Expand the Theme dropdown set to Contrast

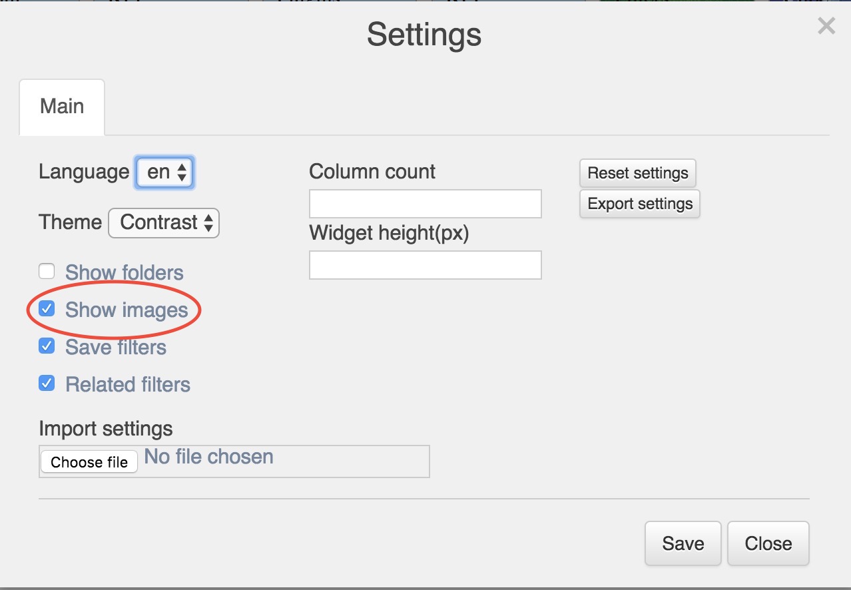click(x=164, y=222)
